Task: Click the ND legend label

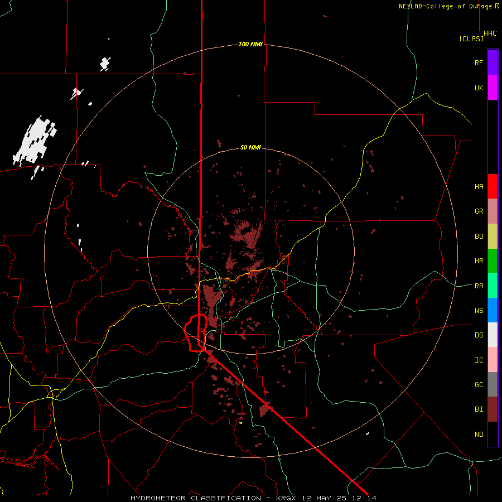Action: (479, 435)
